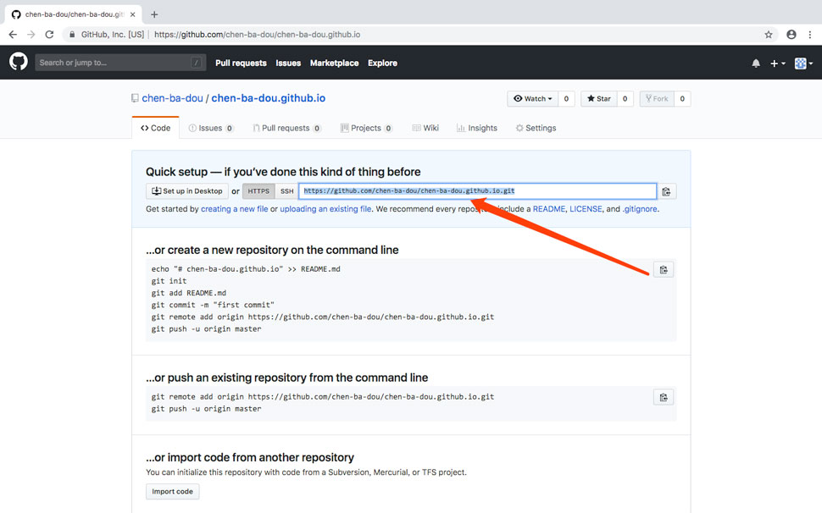Click the Import code button
Screen dimensions: 822x513
173,492
